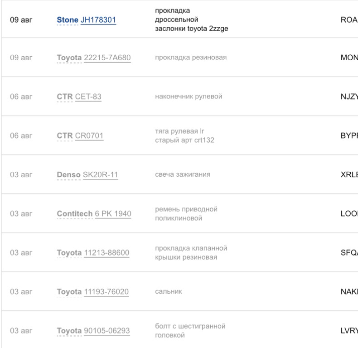The image size is (358, 348).
Task: Open the Stone brand link
Action: [68, 19]
